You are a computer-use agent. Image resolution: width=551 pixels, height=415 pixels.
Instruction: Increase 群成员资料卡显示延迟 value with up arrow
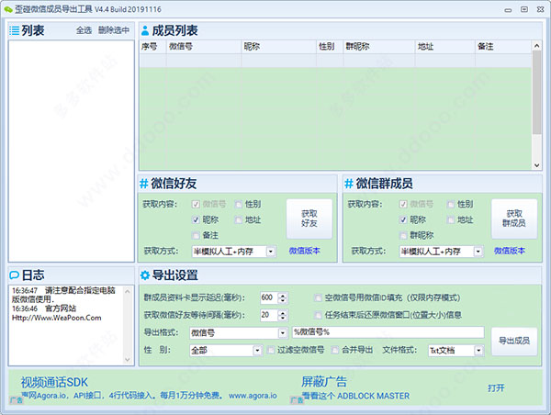pyautogui.click(x=283, y=295)
